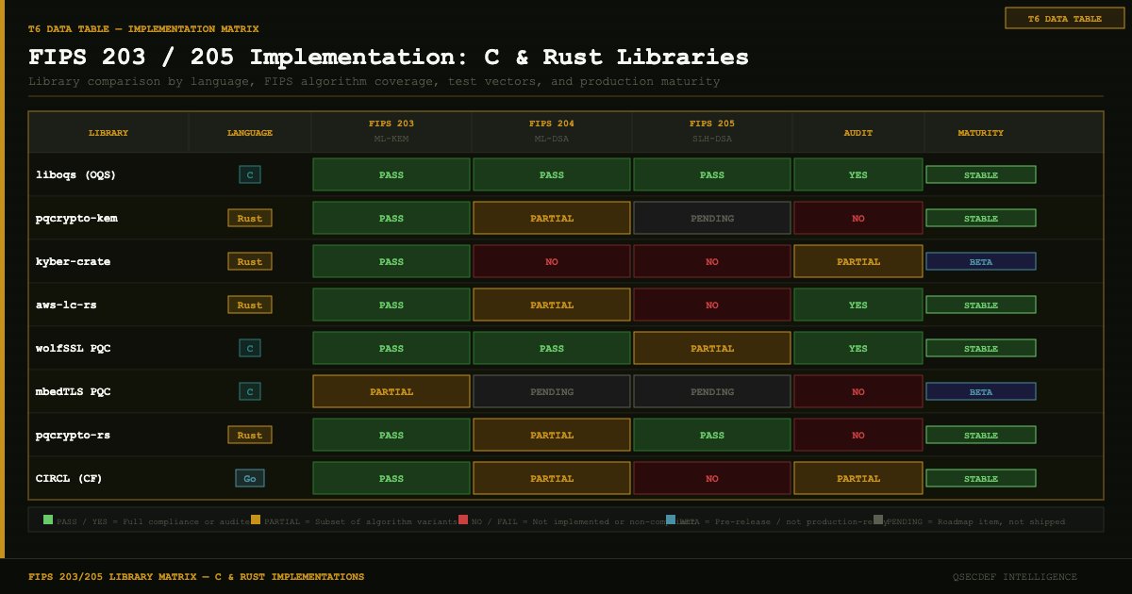Viewport: 1132px width, 594px height.
Task: Click the Rust badge in pqcrypto-rs row
Action: 250,435
